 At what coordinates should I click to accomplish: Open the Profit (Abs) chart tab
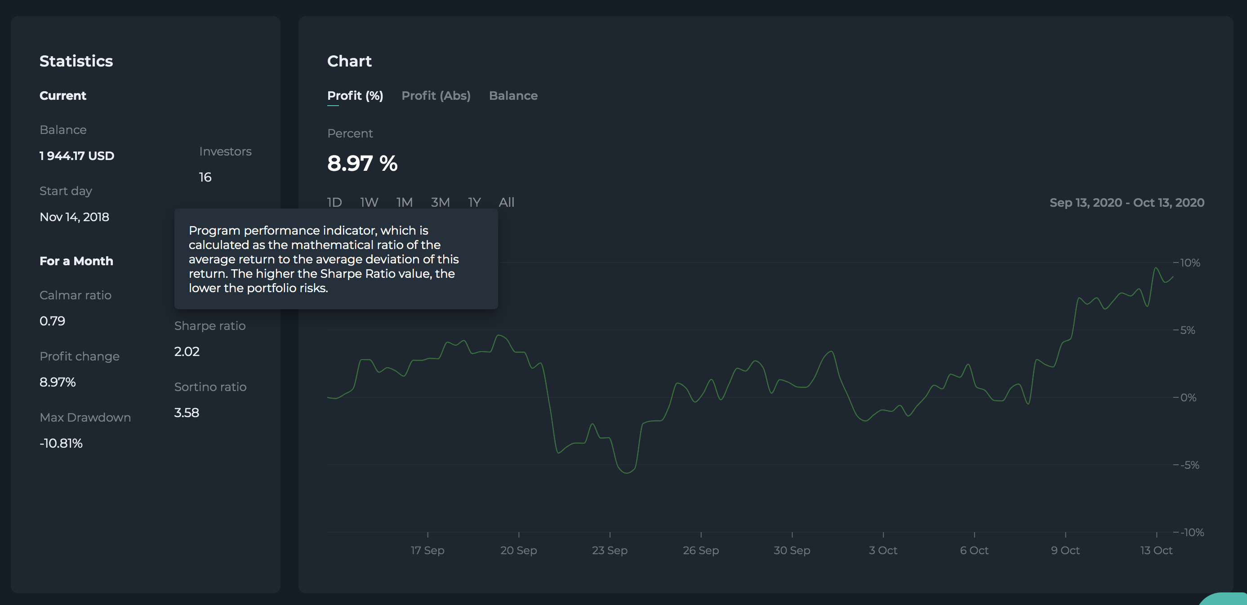(436, 95)
